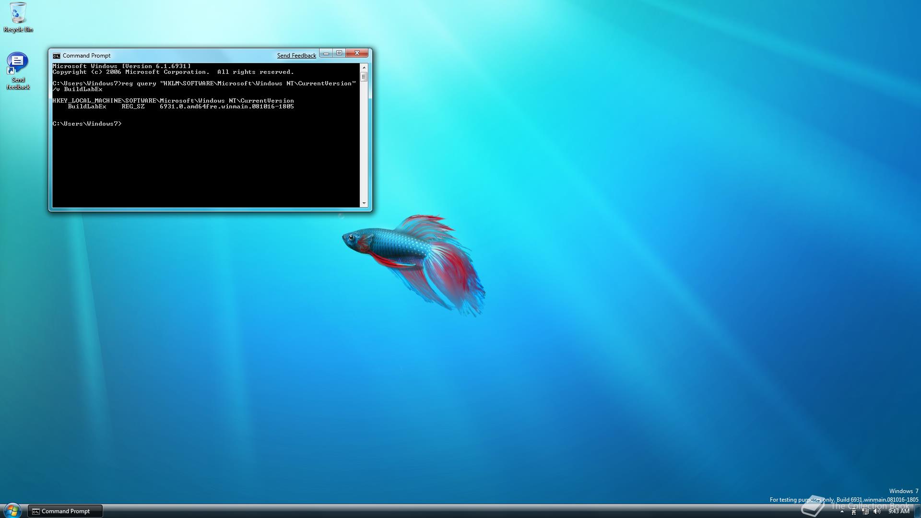Screen dimensions: 921x518
Task: Minimize the Command Prompt window
Action: [326, 53]
